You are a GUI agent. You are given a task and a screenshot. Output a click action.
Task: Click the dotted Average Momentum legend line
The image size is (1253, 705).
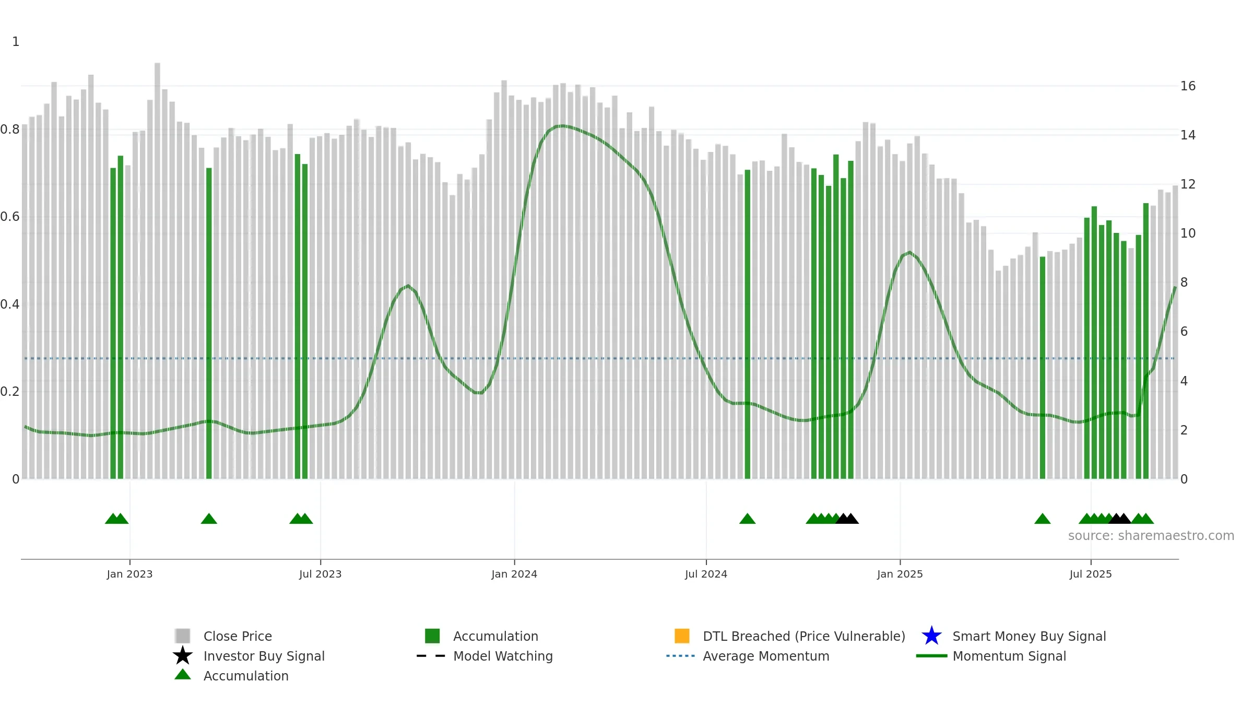pyautogui.click(x=681, y=656)
